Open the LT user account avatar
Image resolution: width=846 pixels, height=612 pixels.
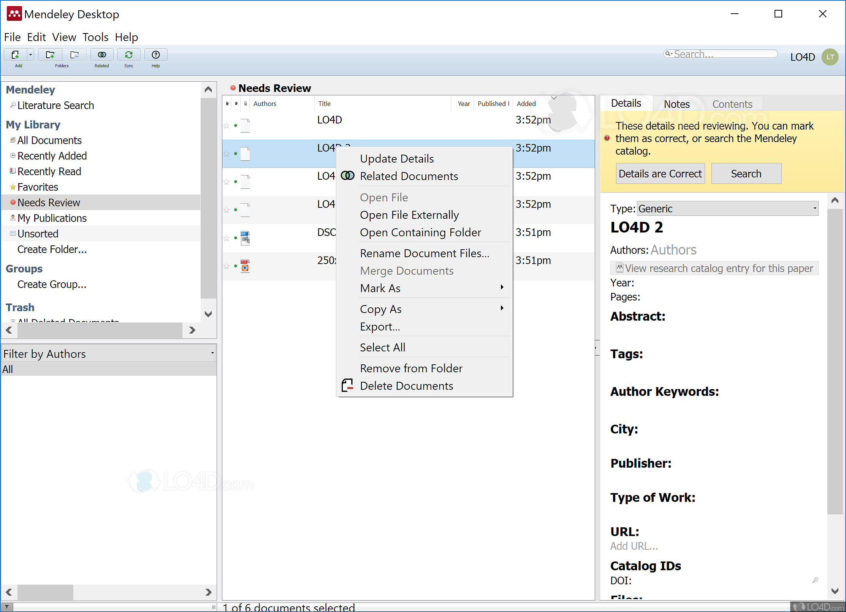click(830, 57)
